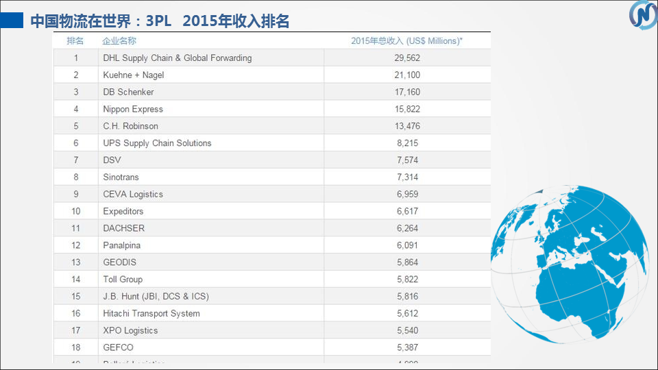Click revenue value '5,864'
The height and width of the screenshot is (370, 658).
click(x=407, y=262)
